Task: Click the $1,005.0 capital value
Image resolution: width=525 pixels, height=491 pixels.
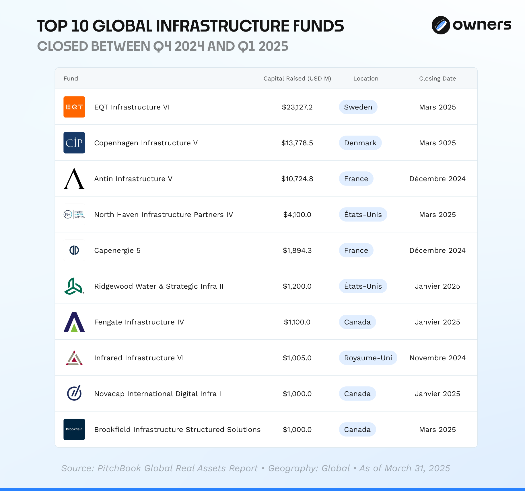Action: [297, 358]
